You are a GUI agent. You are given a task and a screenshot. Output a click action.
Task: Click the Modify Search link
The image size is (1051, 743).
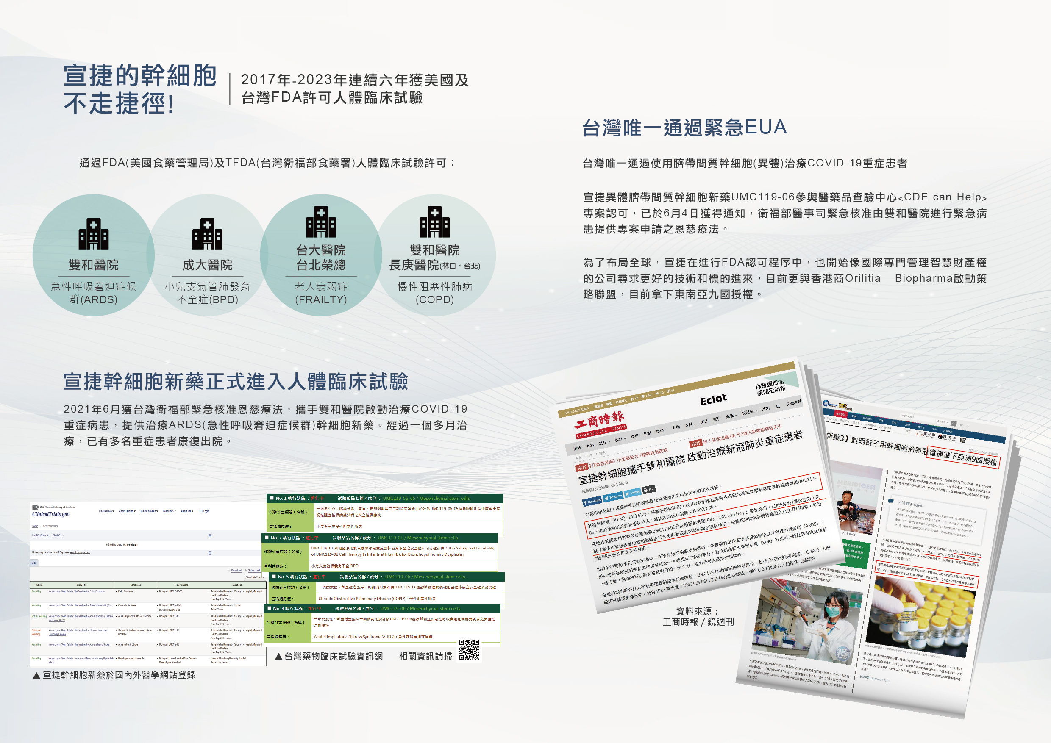coord(40,535)
